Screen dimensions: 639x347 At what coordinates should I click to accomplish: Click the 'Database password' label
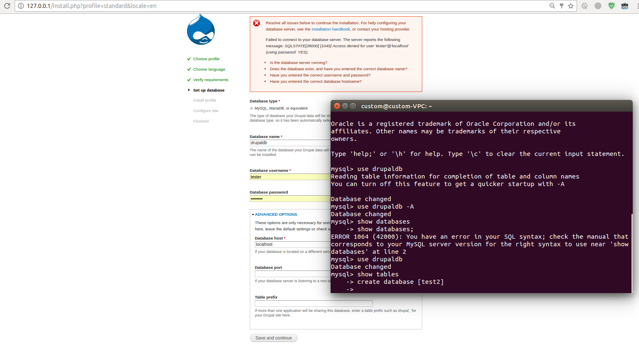click(269, 192)
